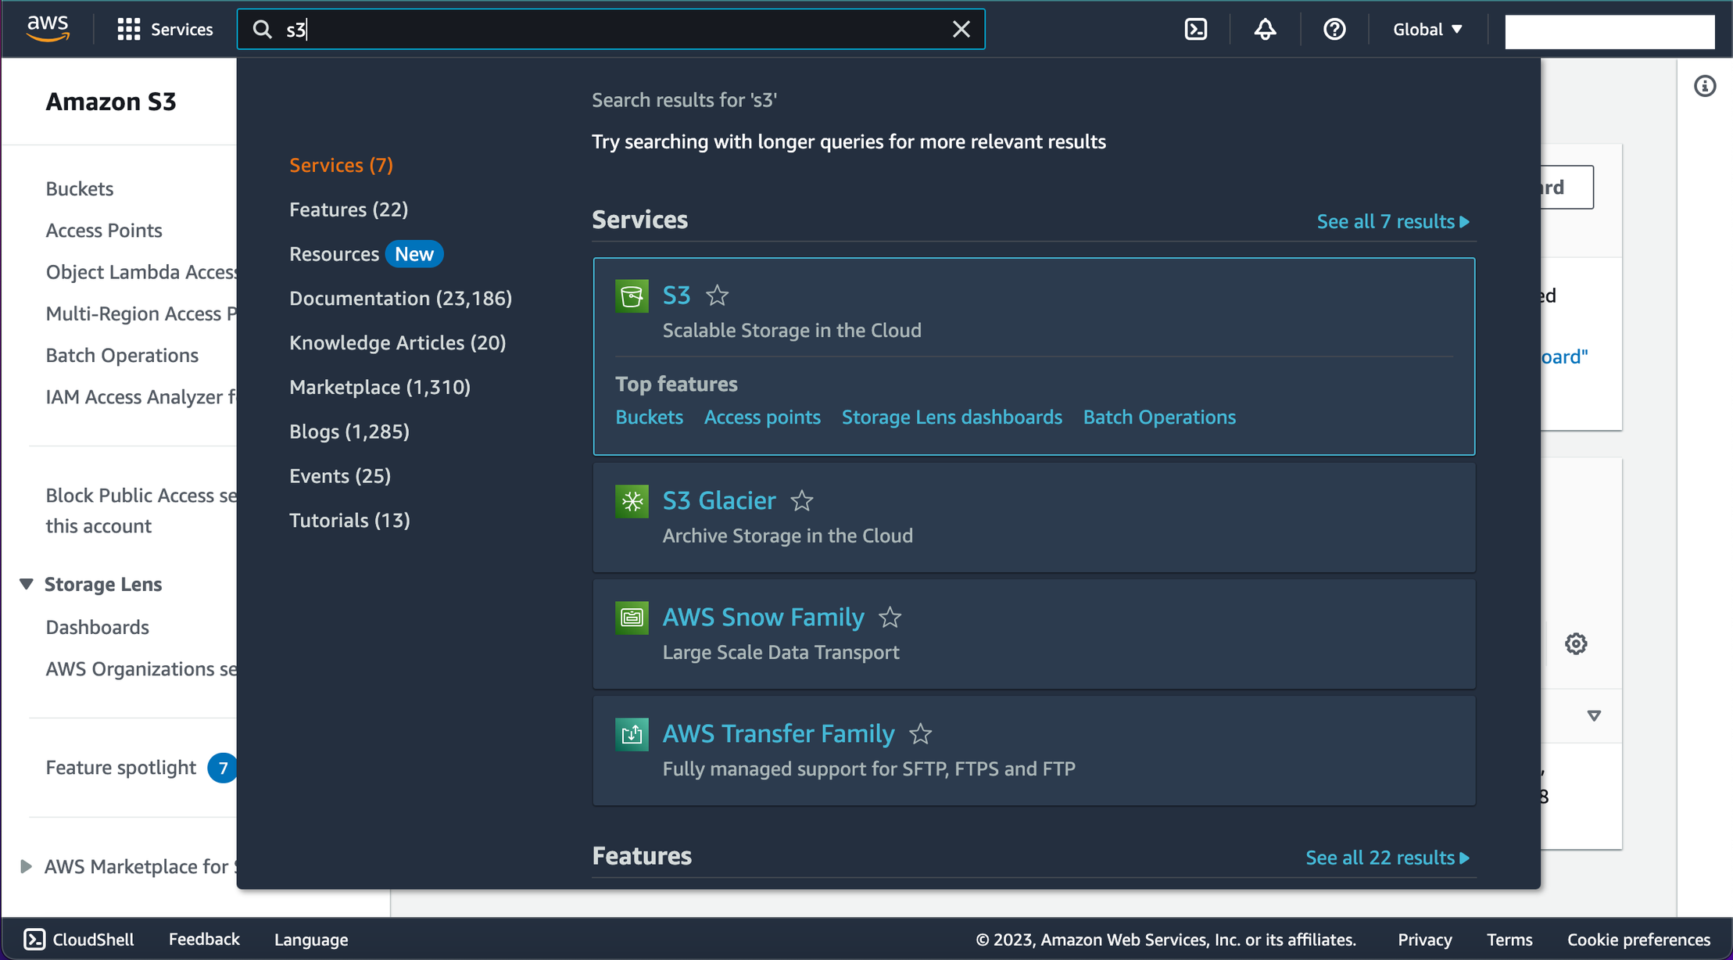The height and width of the screenshot is (960, 1733).
Task: Click the AWS Snow Family icon
Action: click(x=632, y=618)
